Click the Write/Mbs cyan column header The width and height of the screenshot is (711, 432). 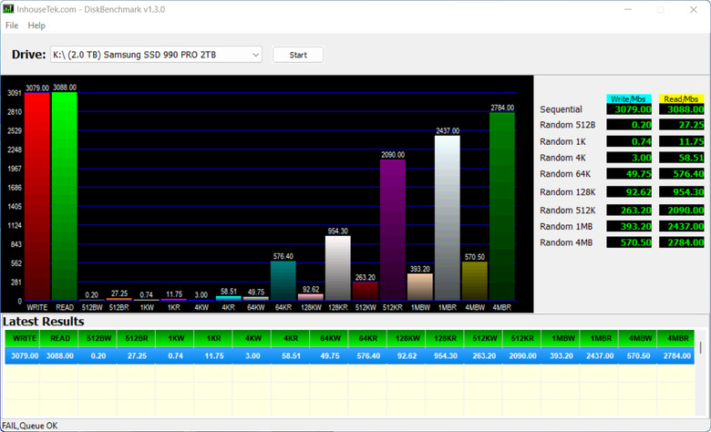pos(628,98)
